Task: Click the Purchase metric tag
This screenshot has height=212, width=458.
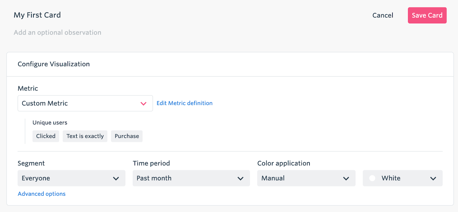Action: point(127,136)
